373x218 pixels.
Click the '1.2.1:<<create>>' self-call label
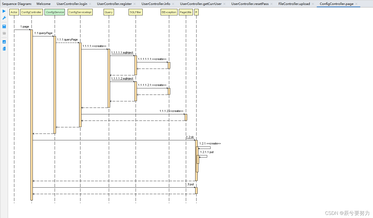point(210,143)
